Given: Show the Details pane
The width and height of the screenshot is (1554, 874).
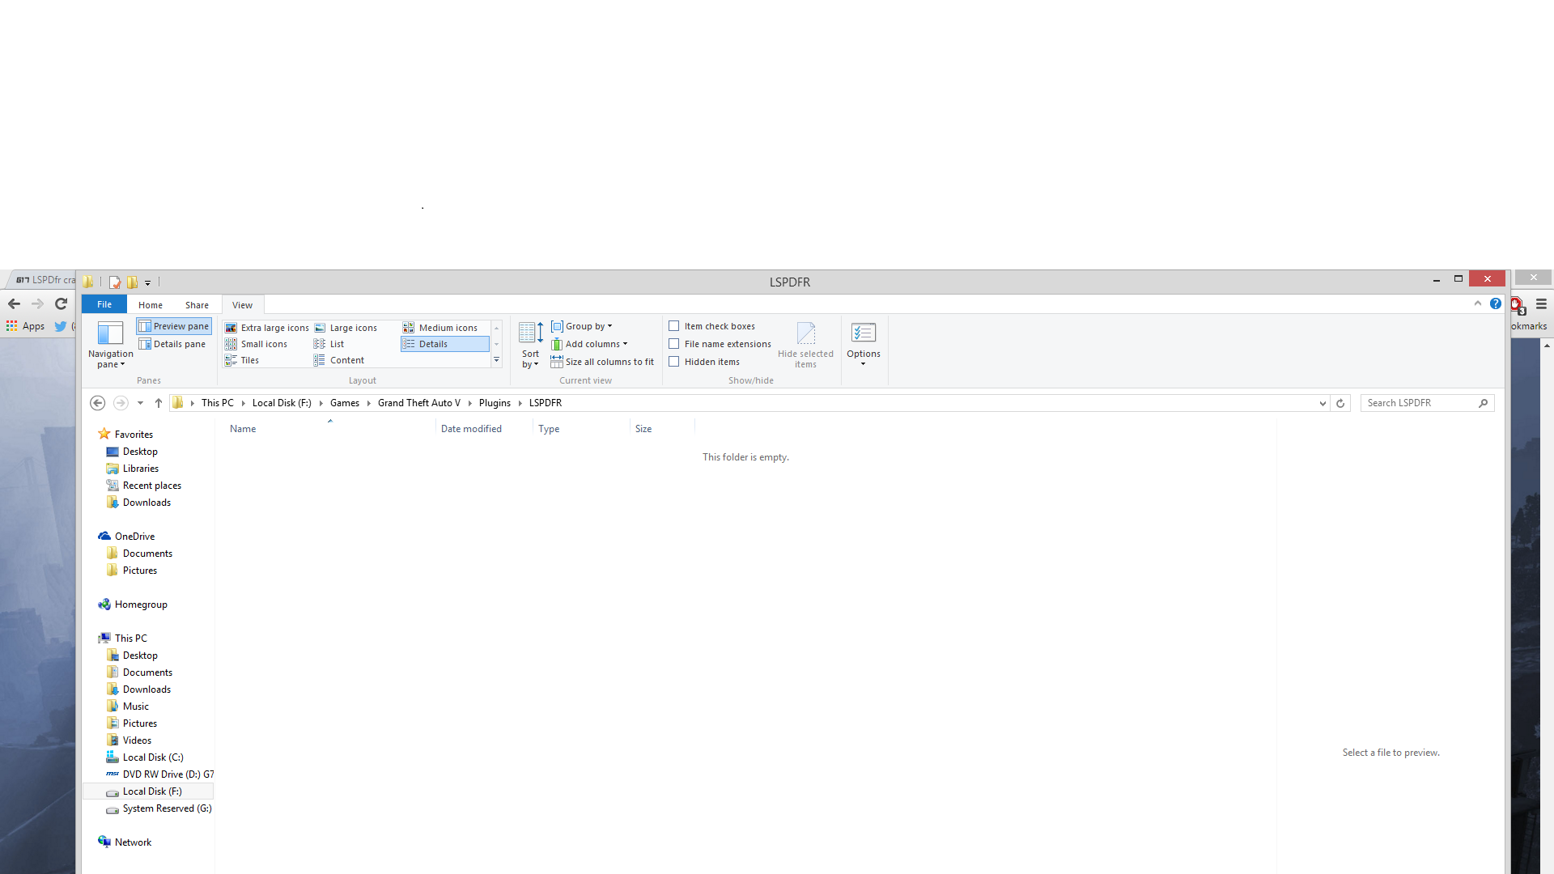Looking at the screenshot, I should [x=172, y=344].
